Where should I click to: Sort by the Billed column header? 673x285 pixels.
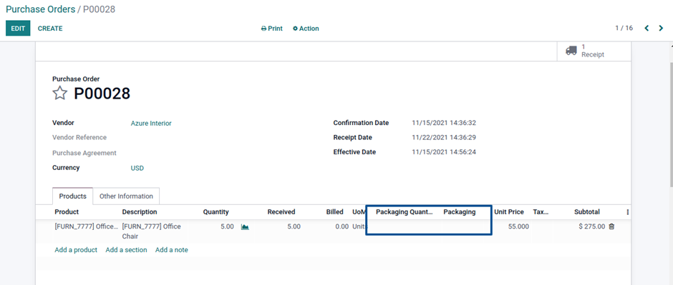335,212
